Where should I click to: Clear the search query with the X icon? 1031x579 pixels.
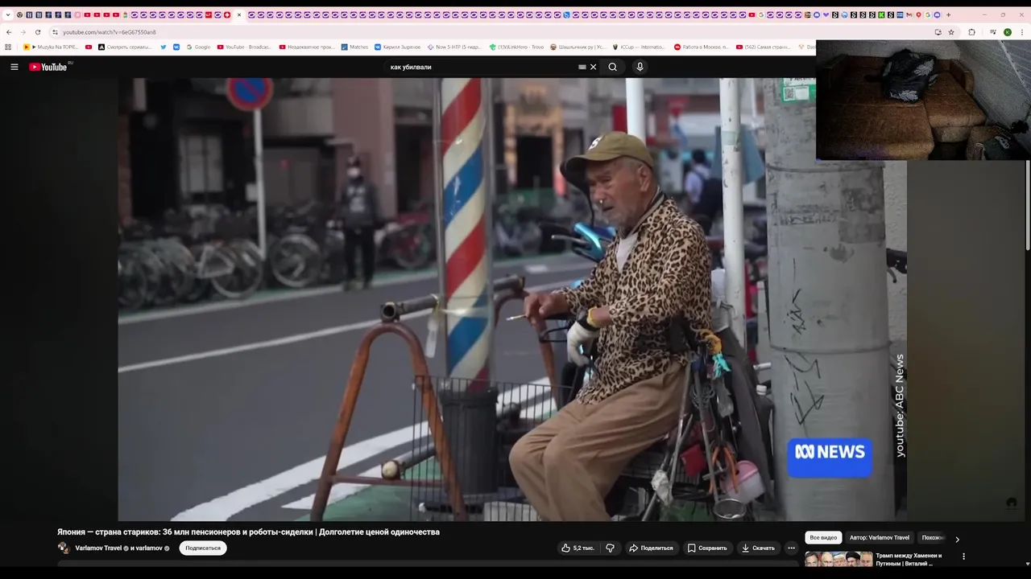point(594,67)
